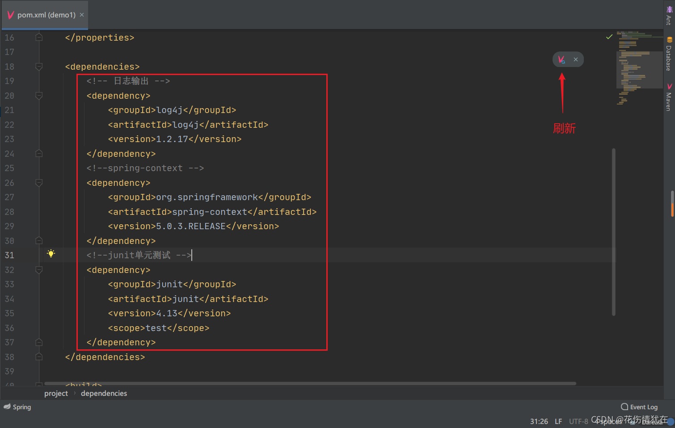This screenshot has width=675, height=428.
Task: Open the Ant tool window
Action: tap(669, 16)
